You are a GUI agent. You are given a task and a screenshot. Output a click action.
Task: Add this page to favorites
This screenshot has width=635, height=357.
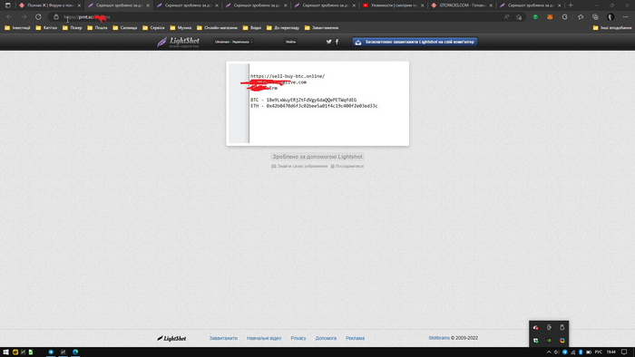click(x=519, y=17)
